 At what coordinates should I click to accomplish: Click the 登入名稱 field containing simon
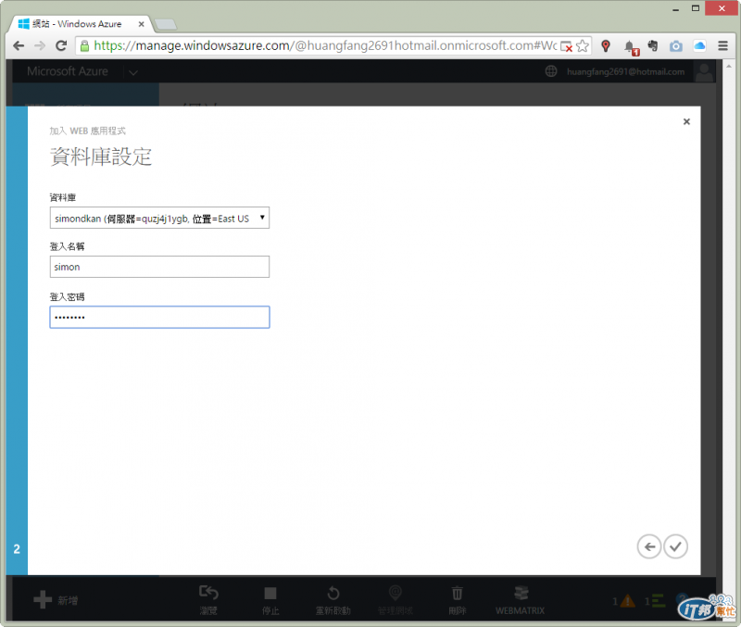159,267
